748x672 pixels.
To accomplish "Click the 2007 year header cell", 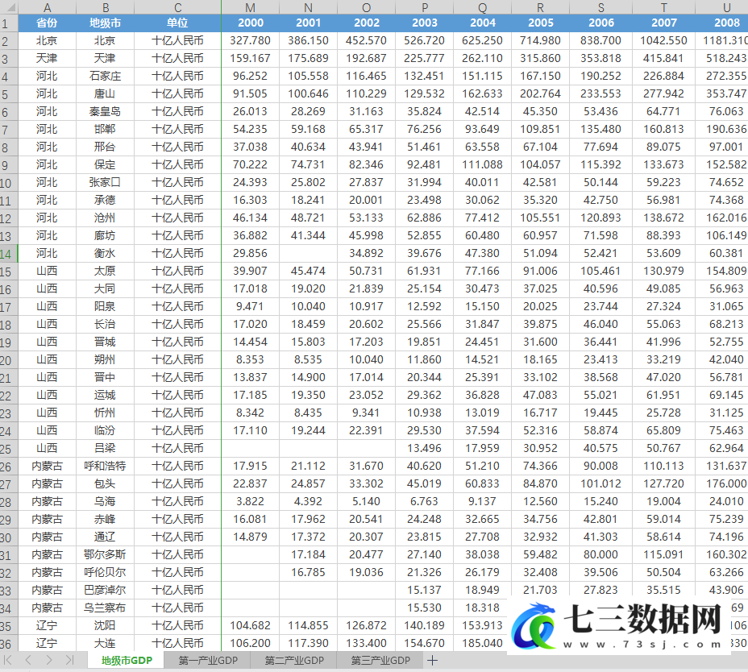I will pyautogui.click(x=663, y=23).
